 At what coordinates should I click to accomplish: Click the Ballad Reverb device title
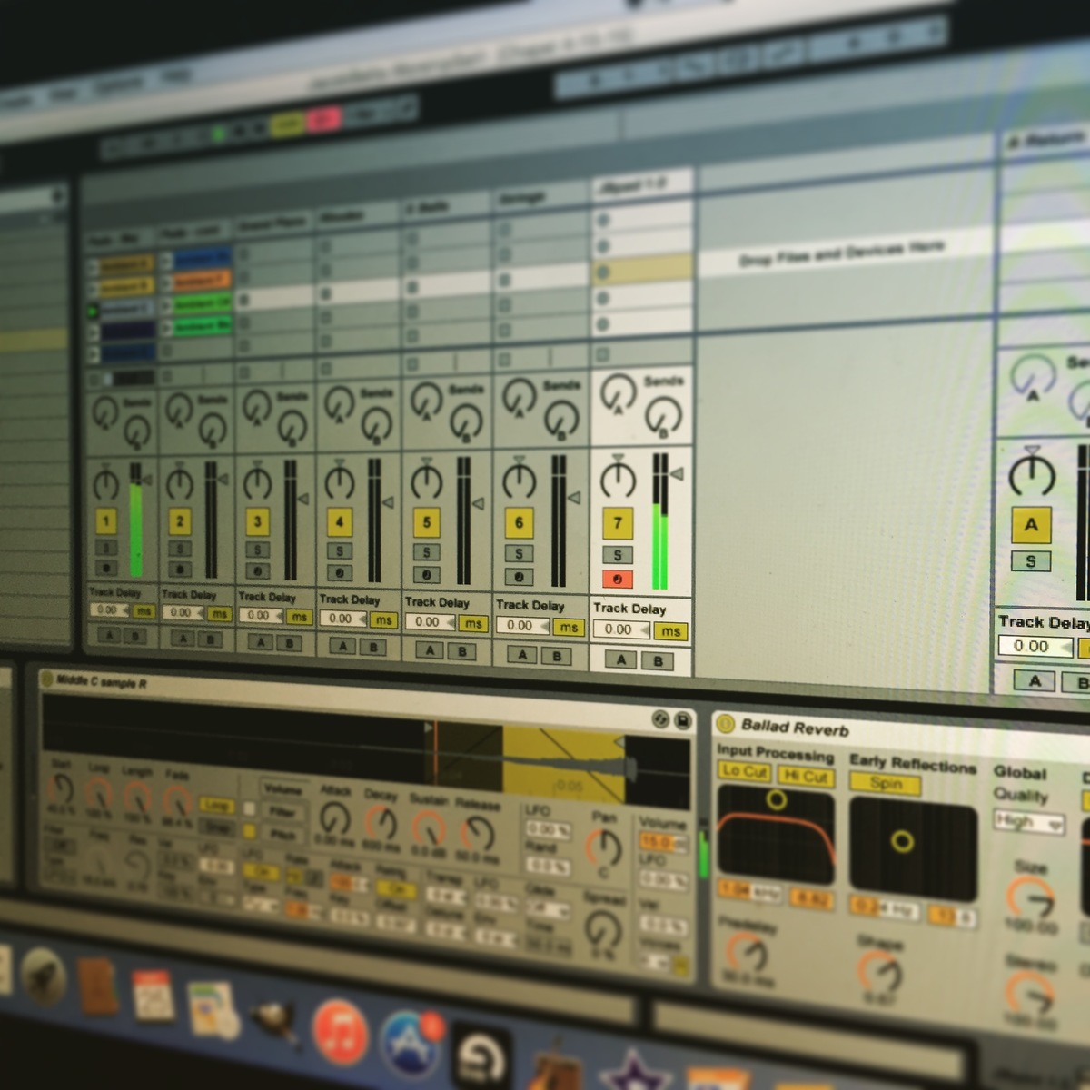(x=795, y=728)
